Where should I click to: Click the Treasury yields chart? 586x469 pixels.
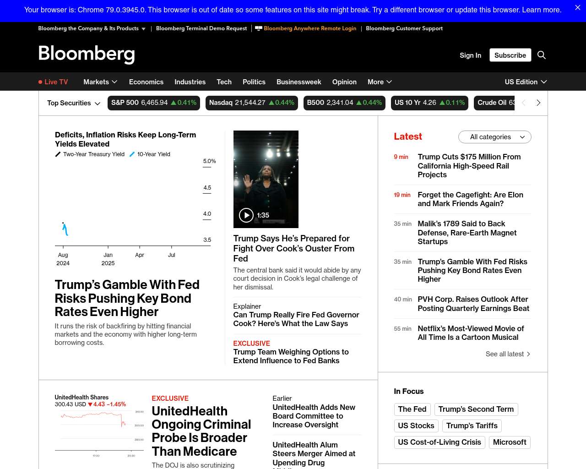coord(135,212)
